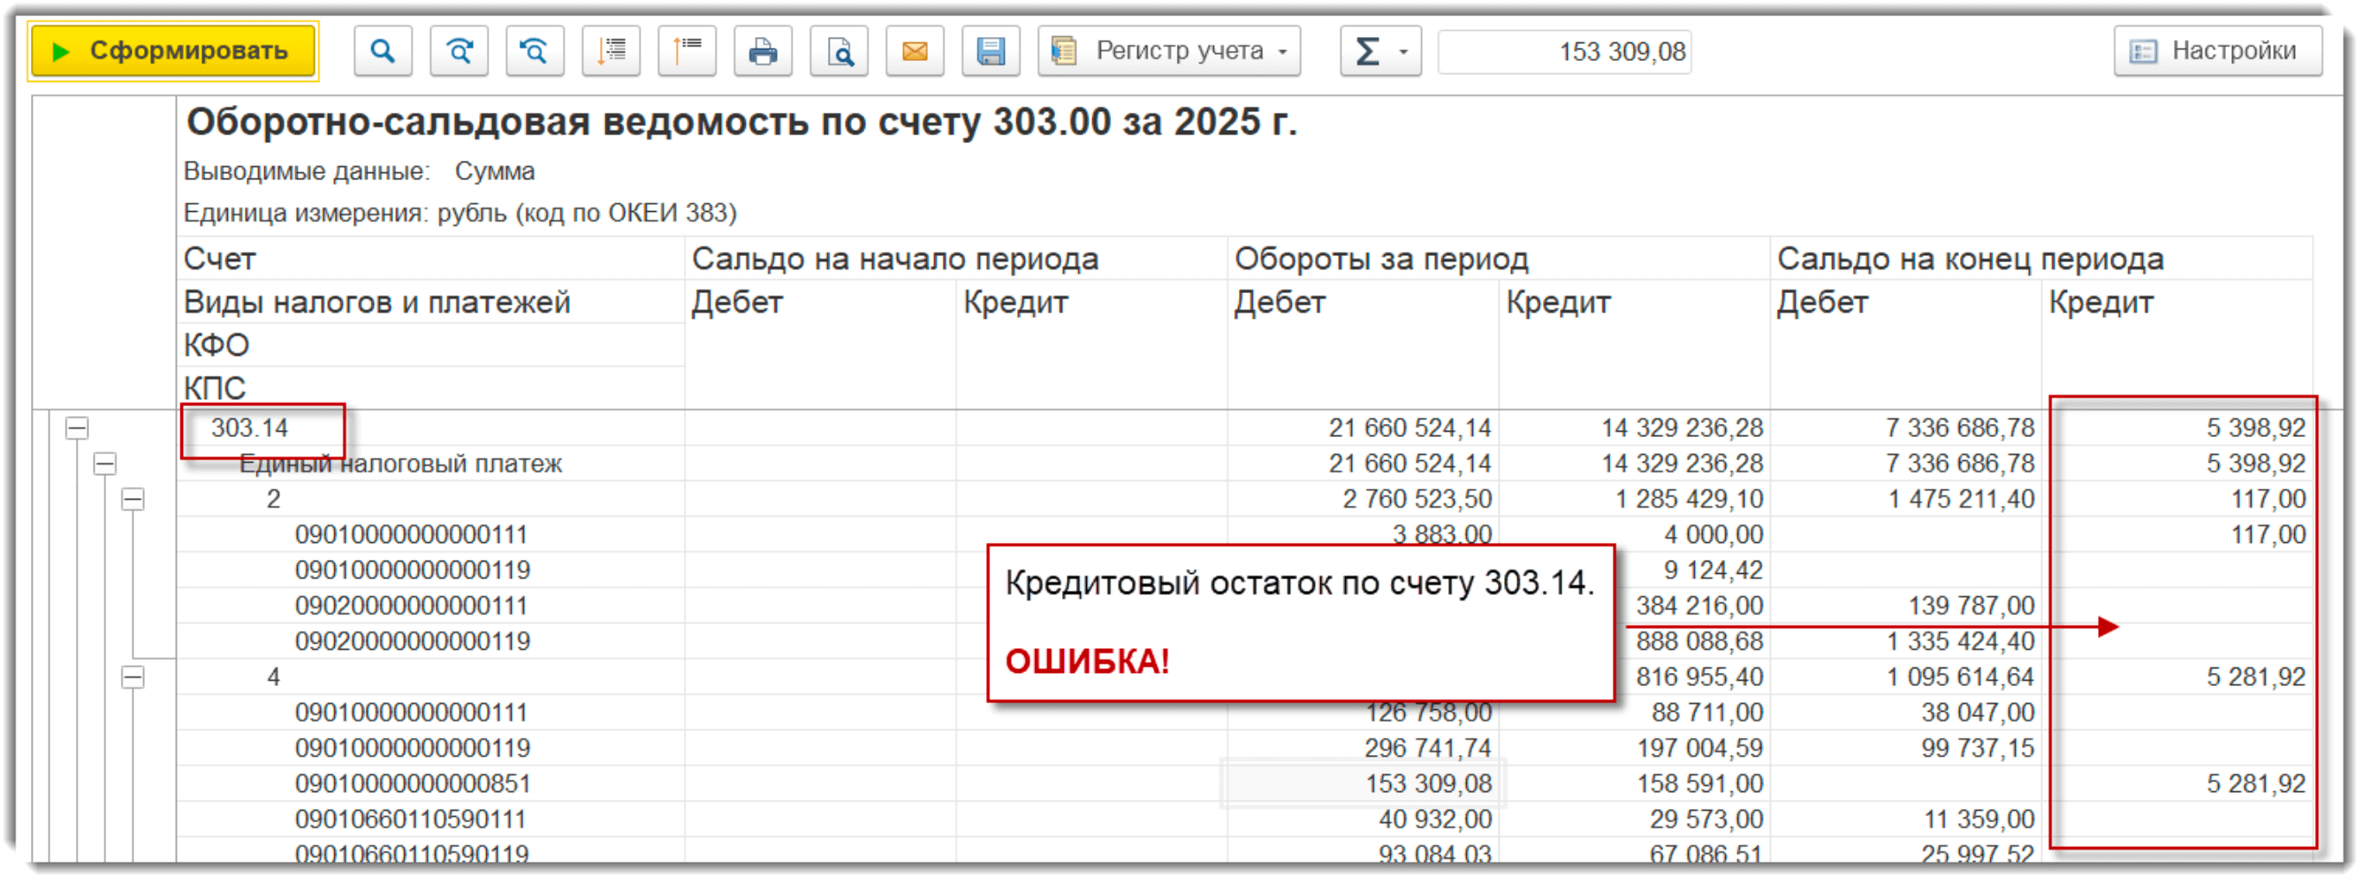Collapse the КФО 4 group
2363x883 pixels.
pyautogui.click(x=133, y=677)
